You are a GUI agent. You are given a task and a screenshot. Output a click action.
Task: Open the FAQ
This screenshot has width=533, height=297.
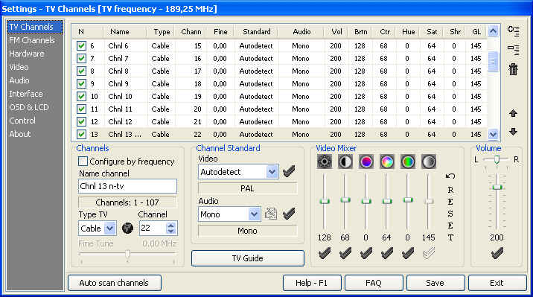pos(374,283)
